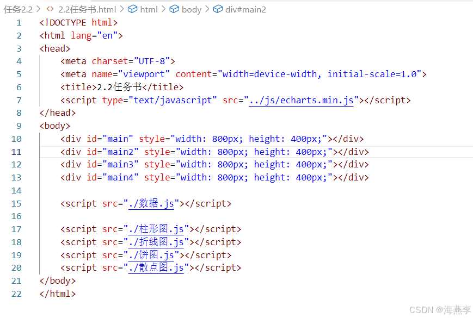Select the body breadcrumb segment
This screenshot has height=318, width=473.
click(192, 9)
